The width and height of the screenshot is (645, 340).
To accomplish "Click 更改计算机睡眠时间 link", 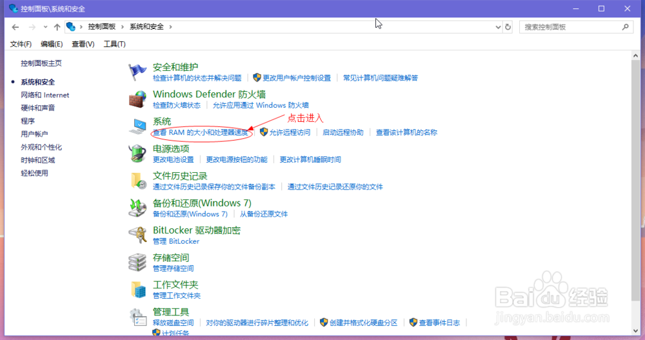I will pos(310,160).
